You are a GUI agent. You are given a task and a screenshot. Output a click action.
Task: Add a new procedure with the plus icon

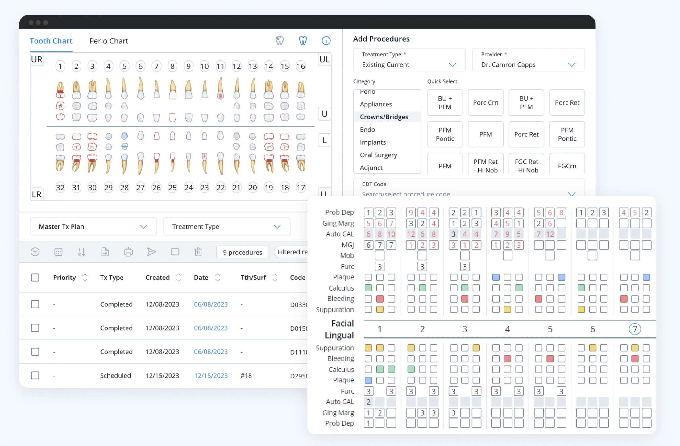tap(35, 252)
